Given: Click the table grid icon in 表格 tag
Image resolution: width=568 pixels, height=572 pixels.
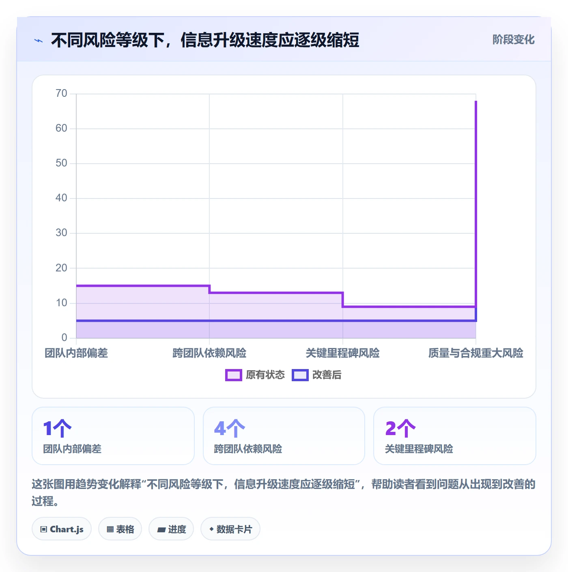Looking at the screenshot, I should pyautogui.click(x=110, y=529).
